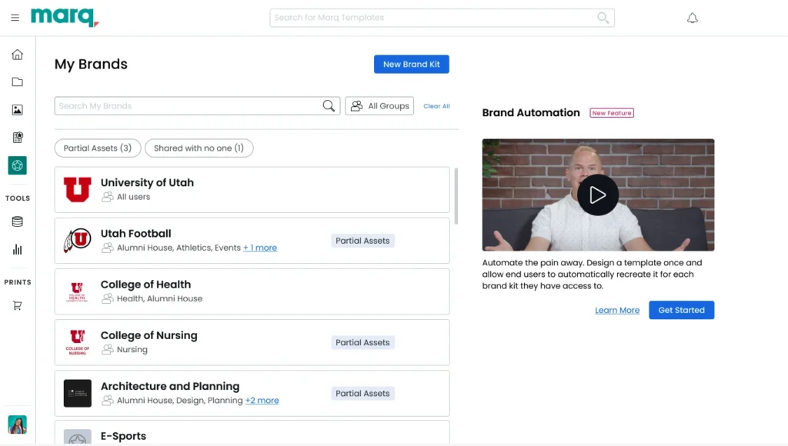Image resolution: width=788 pixels, height=446 pixels.
Task: Expand '+2 more' groups for Architecture and Planning
Action: click(x=262, y=401)
